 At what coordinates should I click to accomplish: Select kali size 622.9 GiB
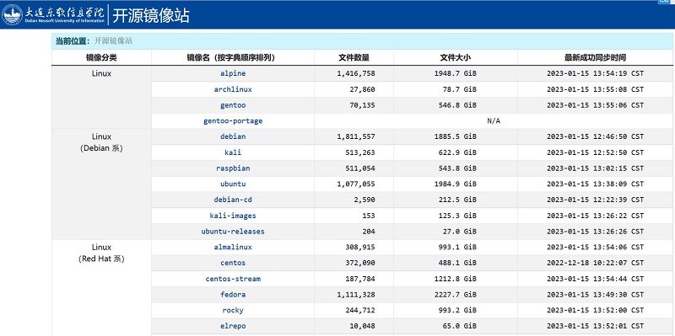click(457, 152)
